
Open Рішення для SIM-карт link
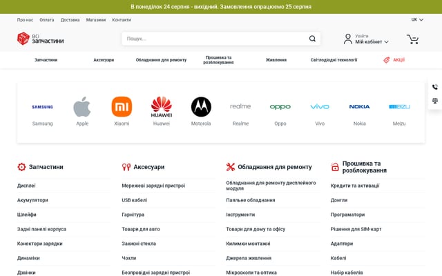coord(356,229)
